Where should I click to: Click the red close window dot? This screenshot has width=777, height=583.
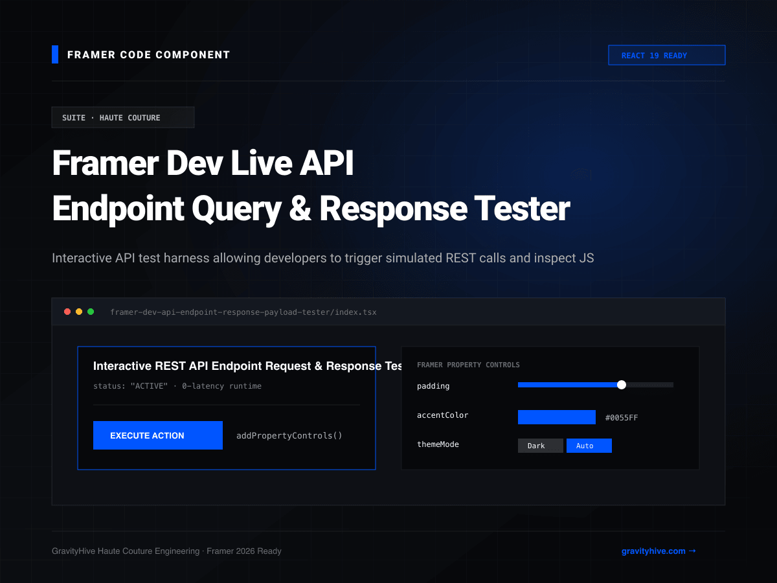[67, 312]
